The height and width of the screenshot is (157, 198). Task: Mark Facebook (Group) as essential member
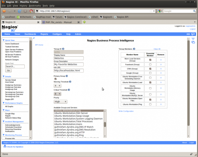coord(150,64)
